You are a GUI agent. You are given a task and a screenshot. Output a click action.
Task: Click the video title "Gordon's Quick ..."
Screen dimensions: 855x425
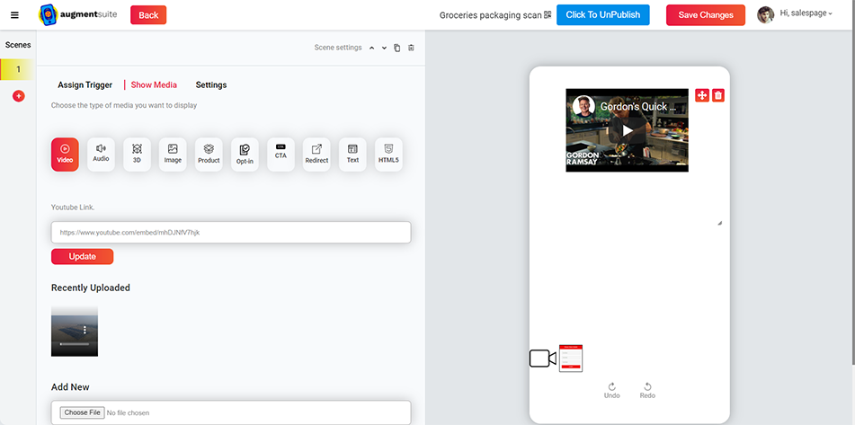(638, 107)
